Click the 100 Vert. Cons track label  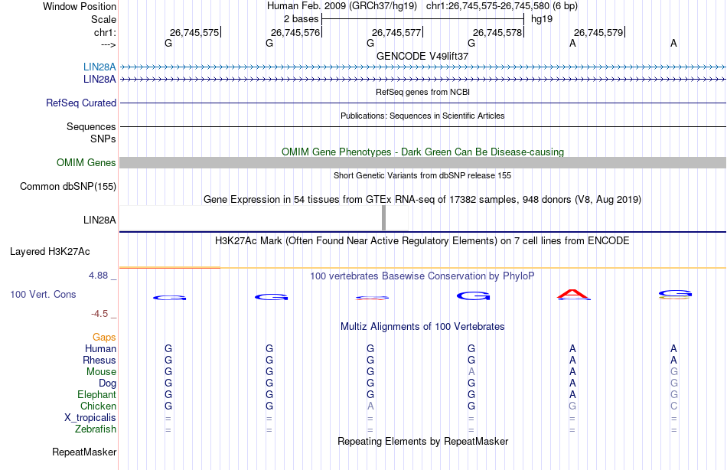click(x=43, y=294)
